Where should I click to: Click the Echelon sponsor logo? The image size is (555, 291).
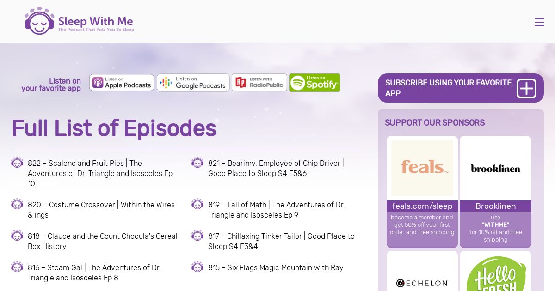coord(422,283)
